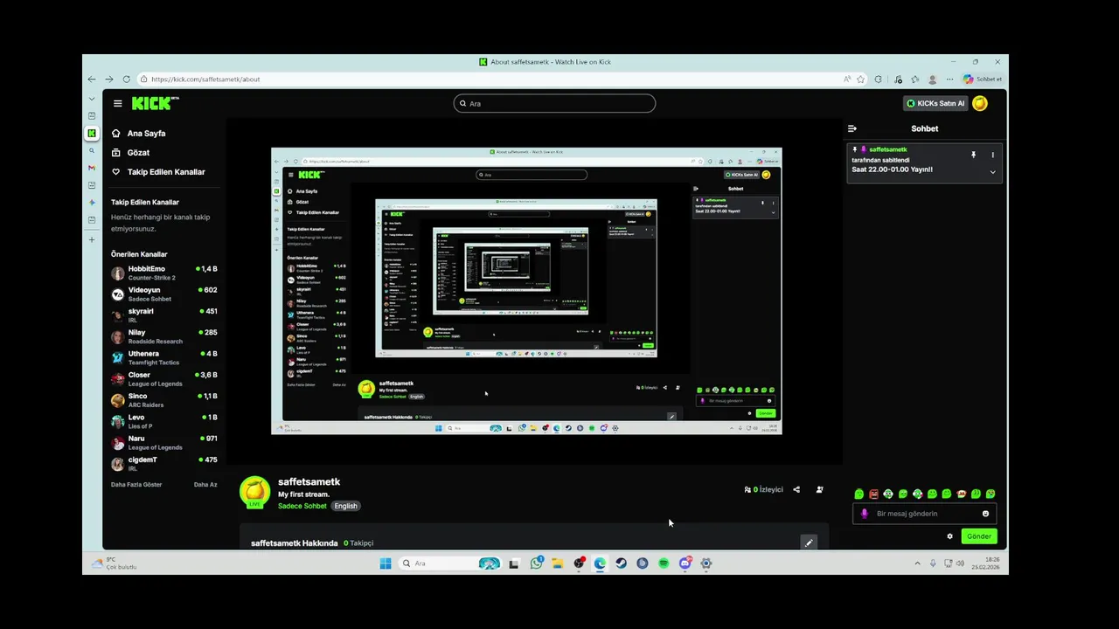Open Videoyun channel
This screenshot has width=1119, height=629.
(163, 294)
